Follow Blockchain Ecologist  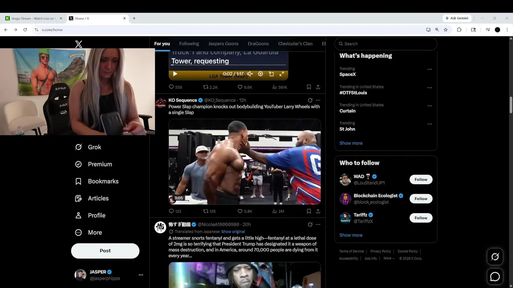[x=421, y=199]
